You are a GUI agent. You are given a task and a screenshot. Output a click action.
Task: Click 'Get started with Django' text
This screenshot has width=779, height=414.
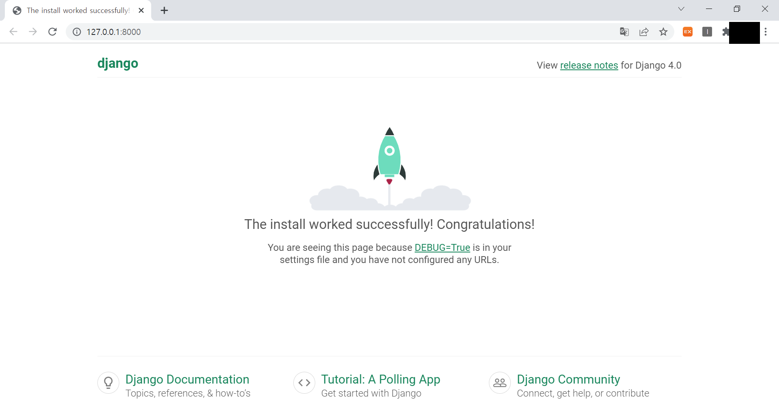pyautogui.click(x=371, y=393)
